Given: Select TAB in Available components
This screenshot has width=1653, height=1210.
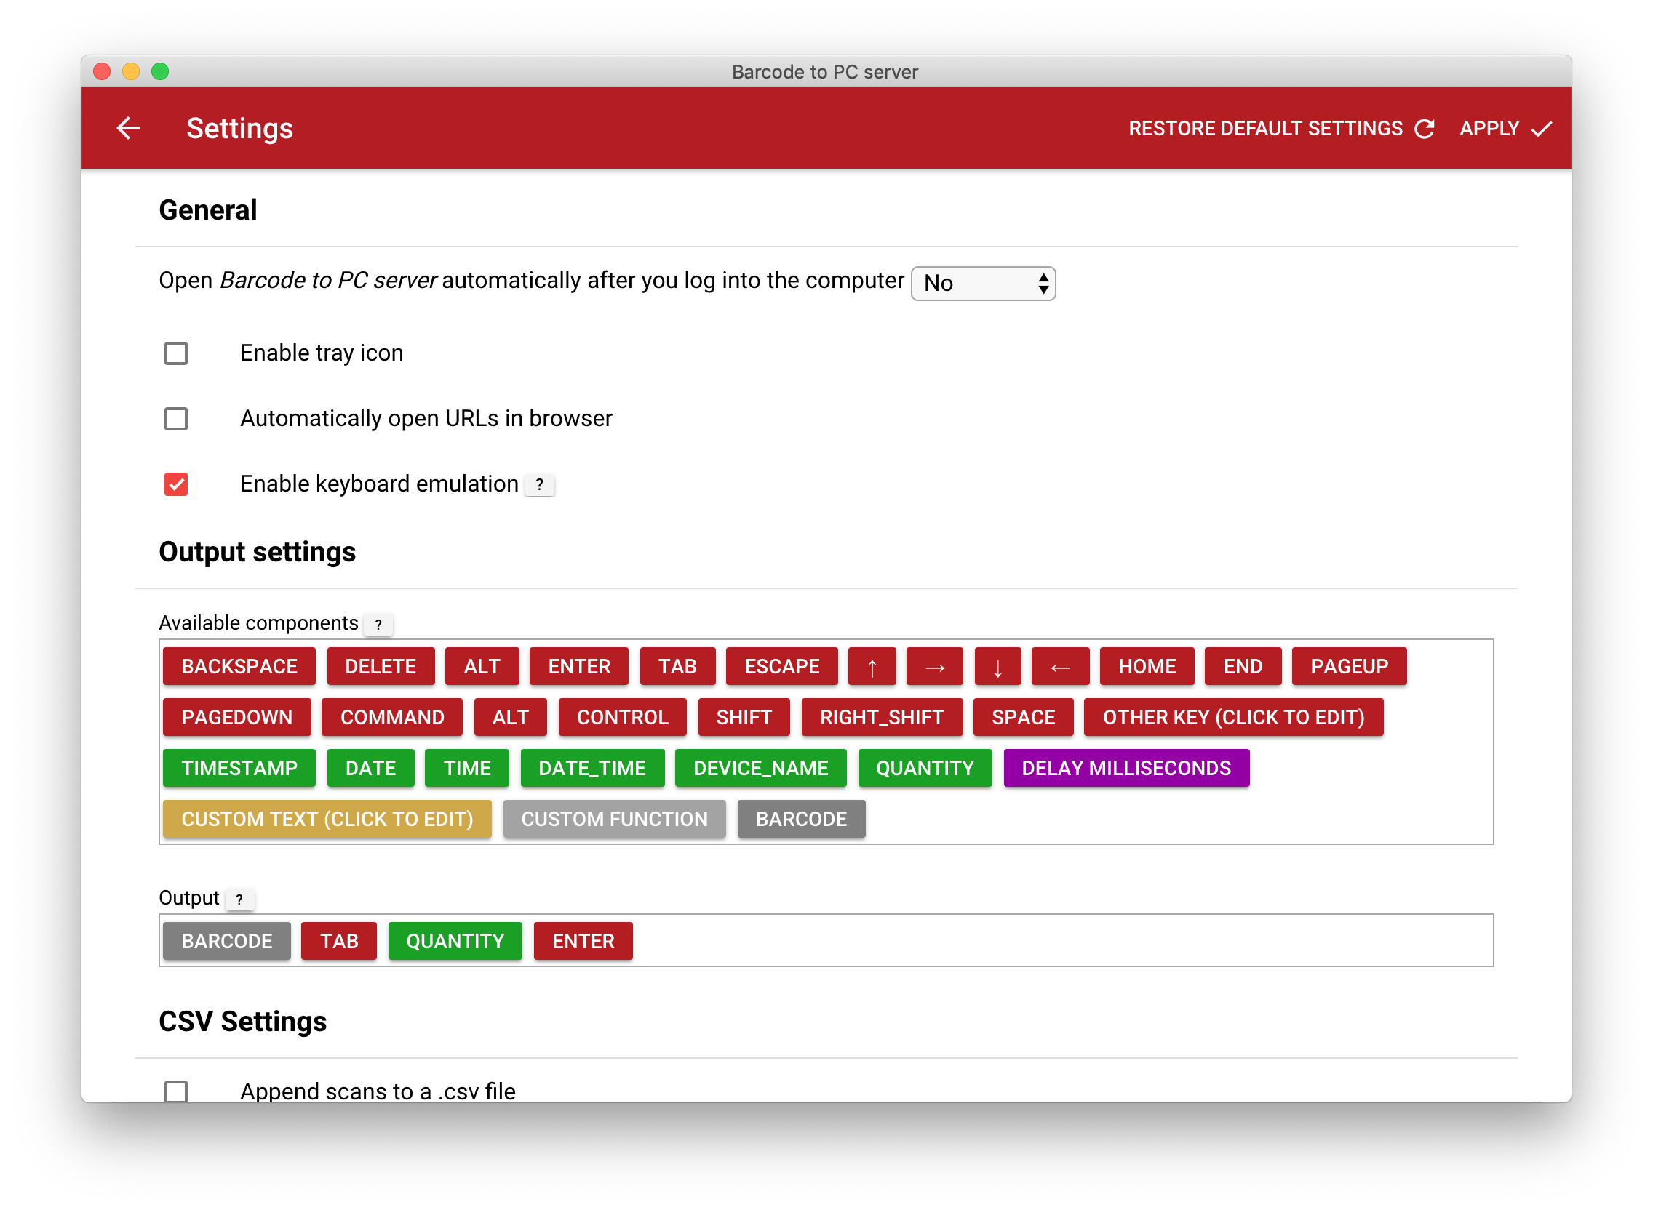Looking at the screenshot, I should click(677, 667).
